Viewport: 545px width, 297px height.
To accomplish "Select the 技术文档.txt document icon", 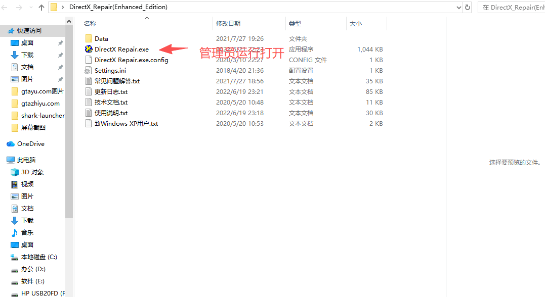I will pyautogui.click(x=89, y=103).
